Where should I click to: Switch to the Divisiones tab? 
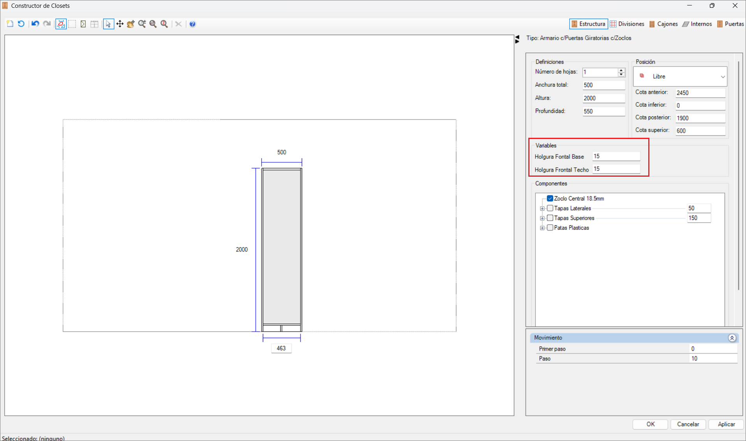(x=627, y=24)
